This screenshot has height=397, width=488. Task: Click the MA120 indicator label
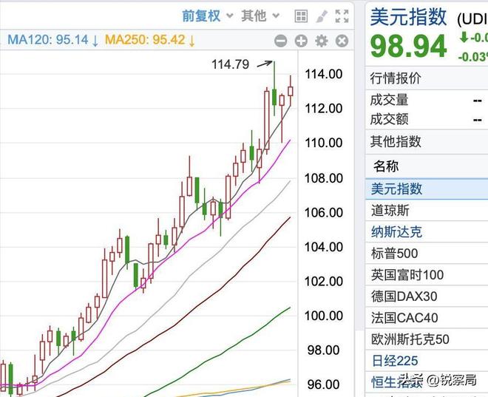(52, 40)
